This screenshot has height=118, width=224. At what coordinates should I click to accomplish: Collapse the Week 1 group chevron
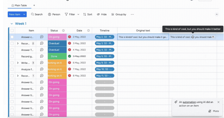pyautogui.click(x=12, y=24)
